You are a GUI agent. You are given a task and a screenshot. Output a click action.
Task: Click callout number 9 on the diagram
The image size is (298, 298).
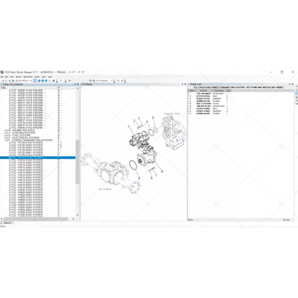[x=139, y=178]
